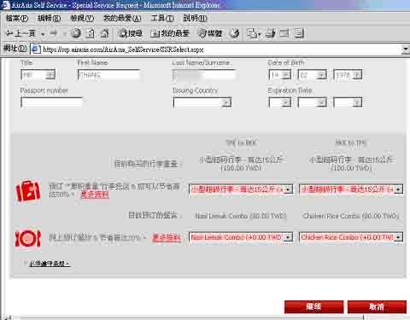
Task: Go back with the 上一頁 toolbar button
Action: click(x=20, y=33)
